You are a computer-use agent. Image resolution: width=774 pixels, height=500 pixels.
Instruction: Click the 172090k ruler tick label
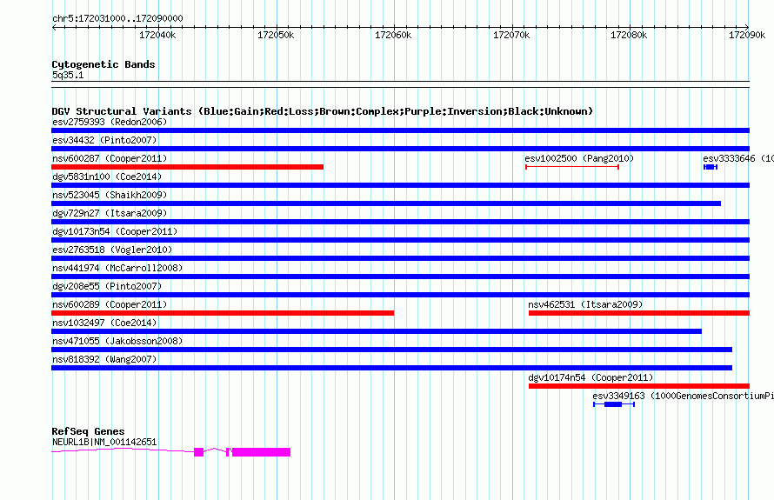(747, 35)
